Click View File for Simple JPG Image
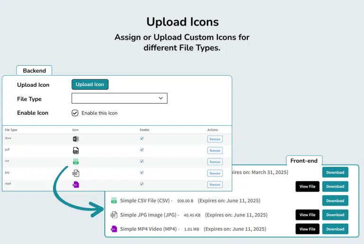364x244 pixels. point(307,215)
